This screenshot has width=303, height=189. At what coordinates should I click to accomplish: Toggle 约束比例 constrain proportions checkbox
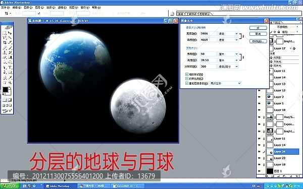187,79
